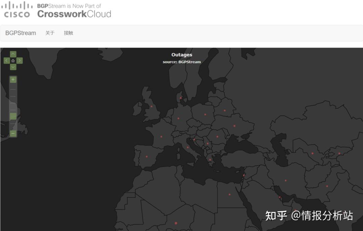
Task: Select the outage dot in Belarus
Action: point(225,111)
